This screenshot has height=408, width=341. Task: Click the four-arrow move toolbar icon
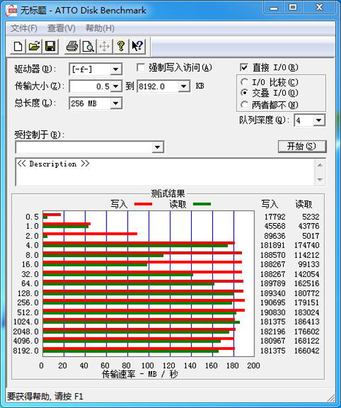click(104, 46)
